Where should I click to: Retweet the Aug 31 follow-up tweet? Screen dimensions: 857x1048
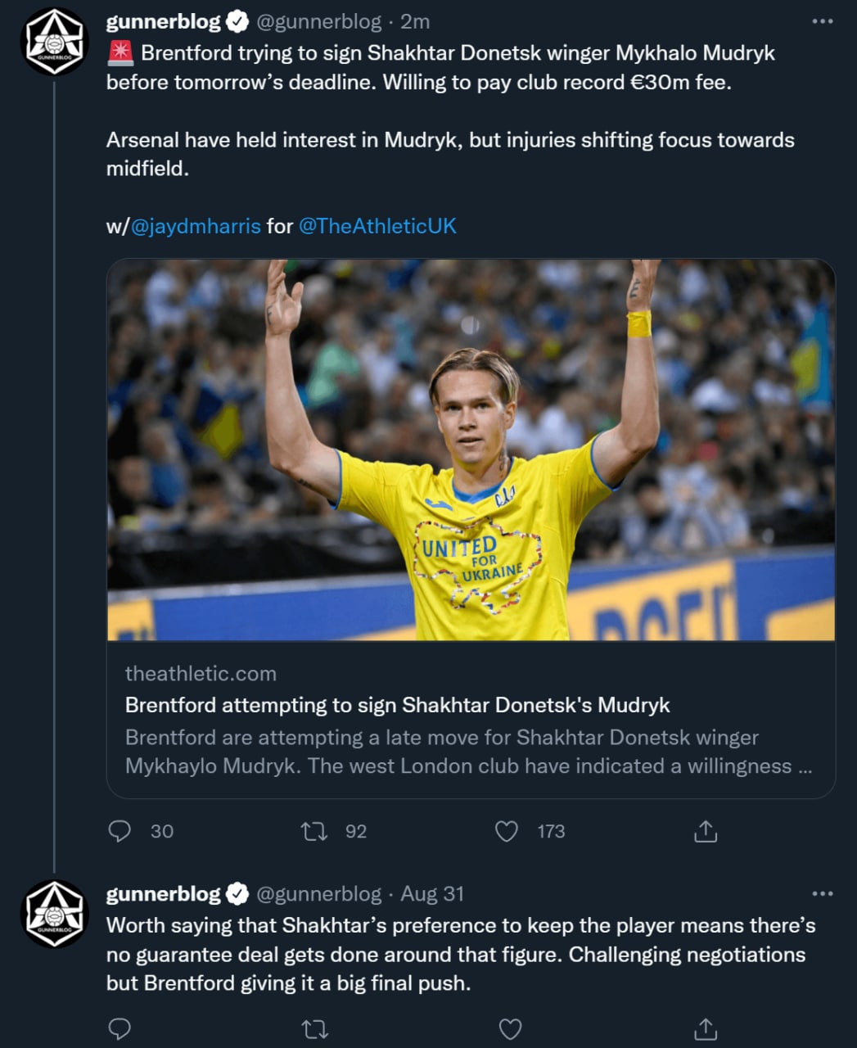click(314, 1028)
